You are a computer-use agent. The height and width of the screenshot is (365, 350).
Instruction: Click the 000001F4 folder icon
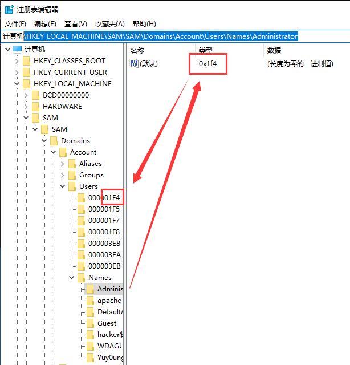point(81,198)
